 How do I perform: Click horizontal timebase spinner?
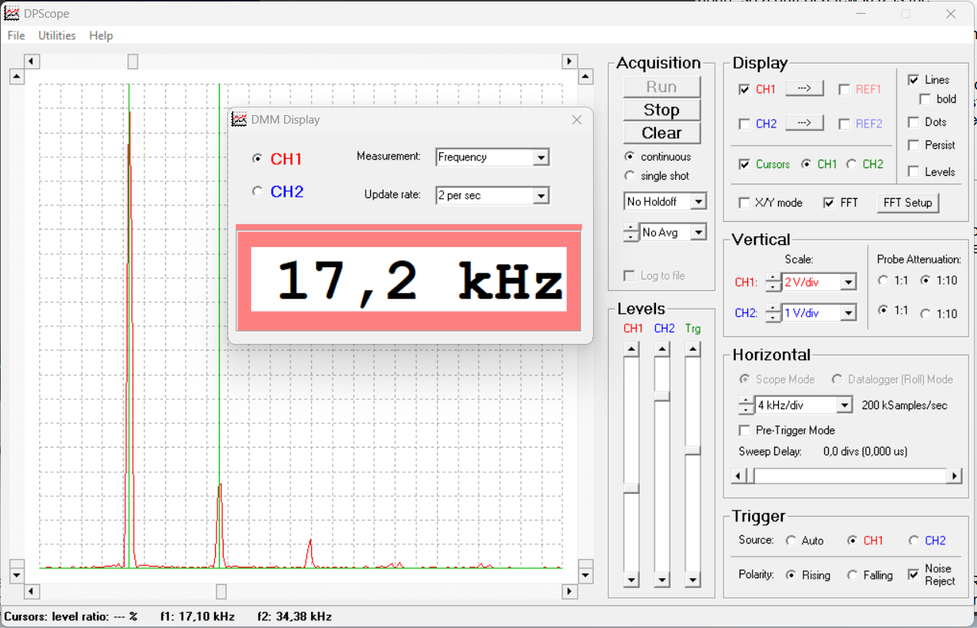pos(746,405)
